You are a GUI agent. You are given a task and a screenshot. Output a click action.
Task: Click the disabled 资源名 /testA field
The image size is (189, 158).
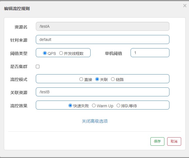click(103, 26)
